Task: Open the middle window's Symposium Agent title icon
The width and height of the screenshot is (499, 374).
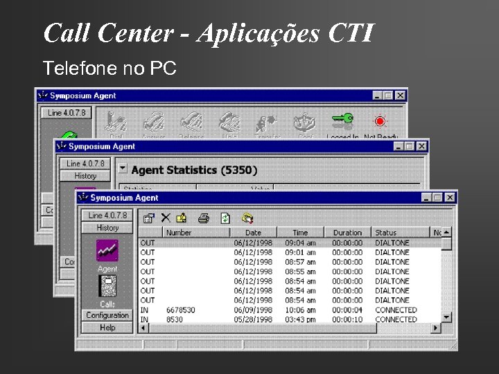Action: [62, 146]
